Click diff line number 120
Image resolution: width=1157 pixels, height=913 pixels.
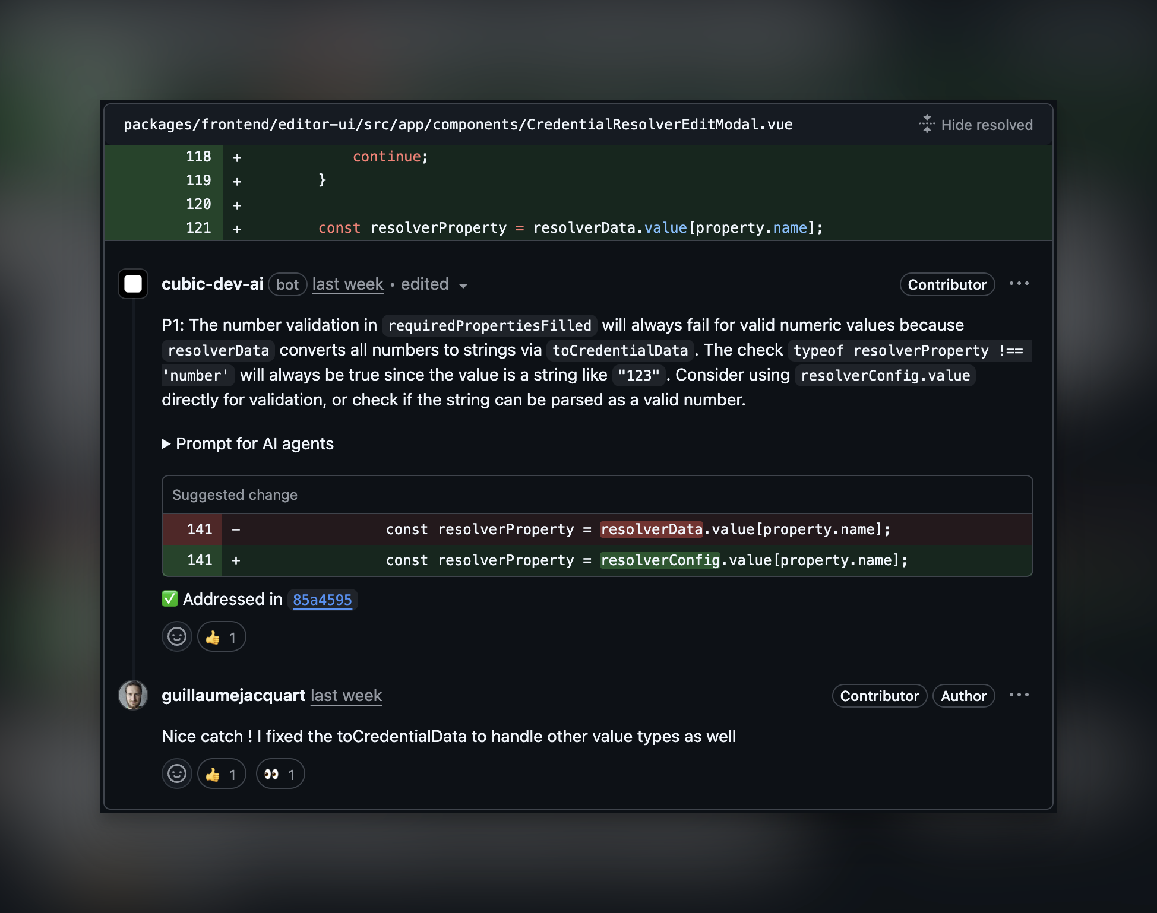(198, 204)
